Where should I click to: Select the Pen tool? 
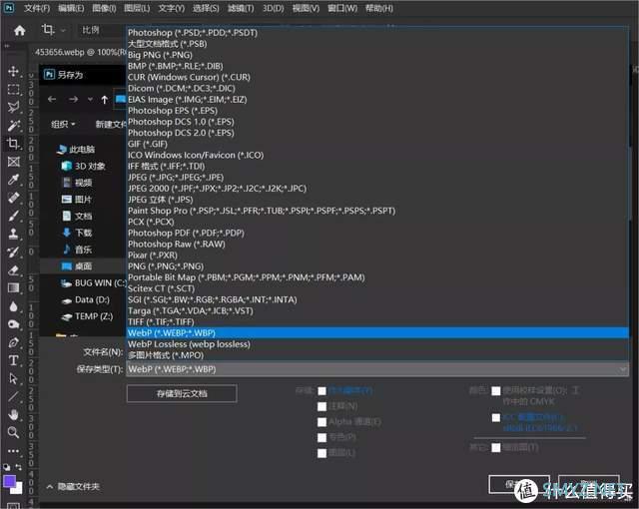(x=13, y=342)
